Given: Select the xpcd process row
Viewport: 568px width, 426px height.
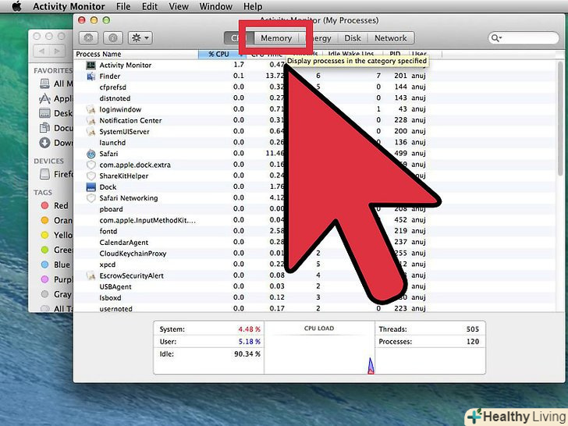Looking at the screenshot, I should [314, 264].
